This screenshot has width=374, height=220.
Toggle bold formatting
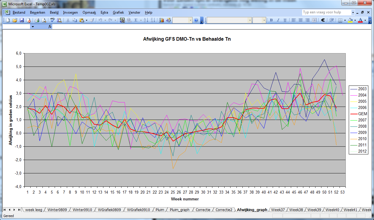(271, 20)
